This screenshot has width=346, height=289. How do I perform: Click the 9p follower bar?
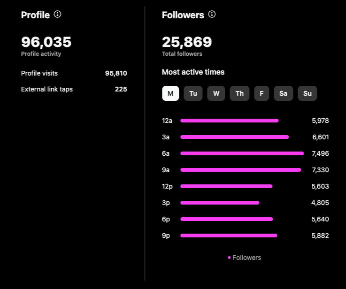click(x=229, y=236)
